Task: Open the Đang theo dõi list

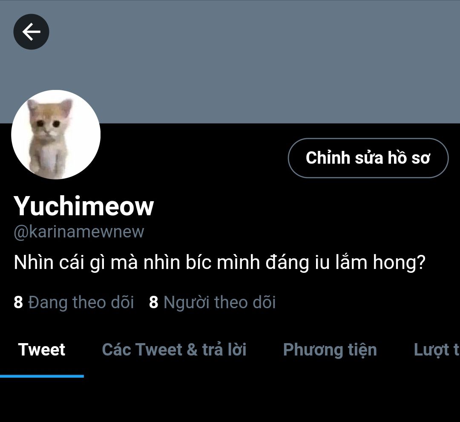Action: click(74, 302)
